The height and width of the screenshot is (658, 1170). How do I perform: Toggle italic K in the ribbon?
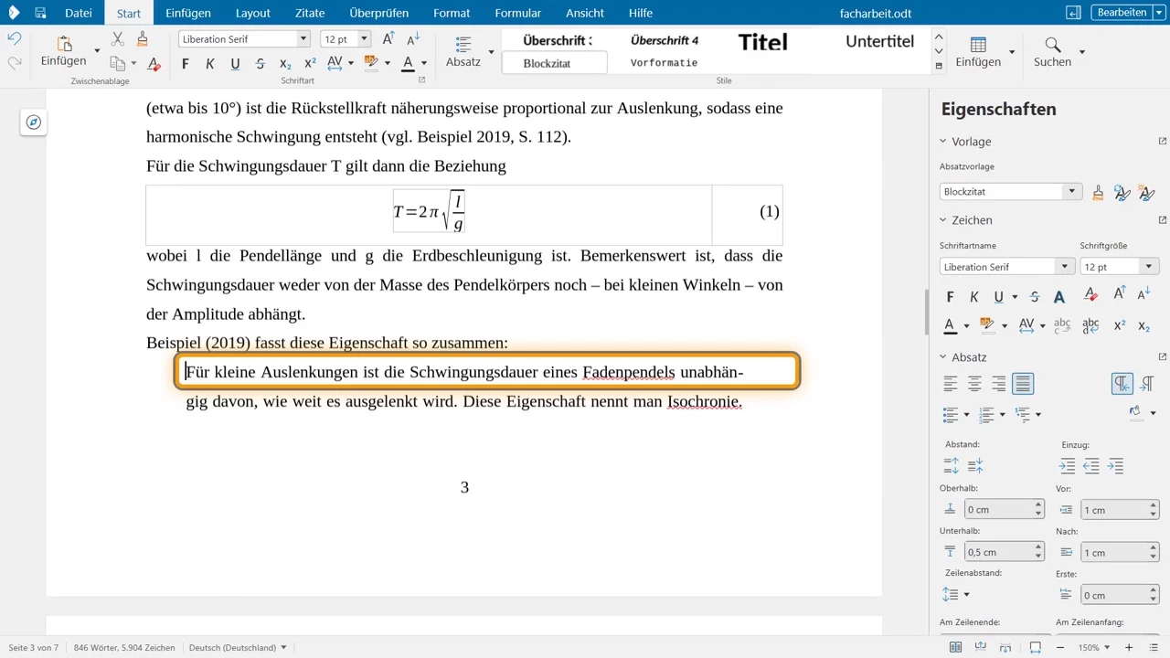coord(210,63)
